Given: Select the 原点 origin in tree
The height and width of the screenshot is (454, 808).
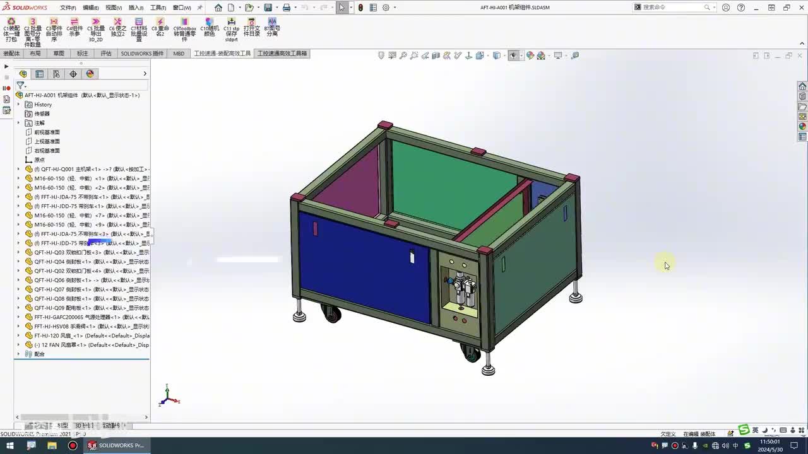Looking at the screenshot, I should tap(39, 160).
